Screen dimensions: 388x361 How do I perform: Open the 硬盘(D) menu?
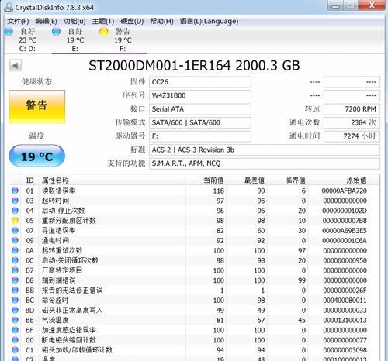click(x=132, y=21)
